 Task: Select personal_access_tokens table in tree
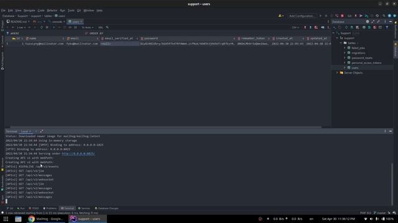point(366,63)
